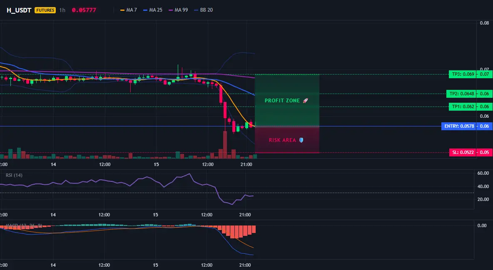Click the 21:00 label on price chart time axis
Image resolution: width=493 pixels, height=270 pixels.
tap(246, 164)
